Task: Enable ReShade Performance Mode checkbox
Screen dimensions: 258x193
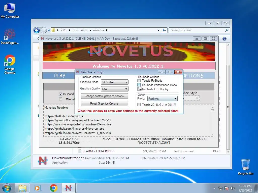Action: point(139,85)
